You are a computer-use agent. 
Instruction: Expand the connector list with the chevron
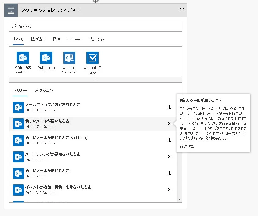[x=96, y=80]
